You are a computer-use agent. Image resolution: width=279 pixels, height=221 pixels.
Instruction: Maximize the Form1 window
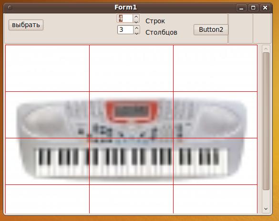253,8
